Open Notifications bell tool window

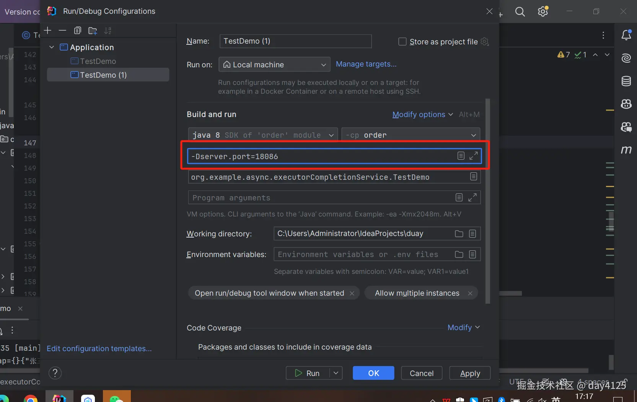(x=626, y=35)
